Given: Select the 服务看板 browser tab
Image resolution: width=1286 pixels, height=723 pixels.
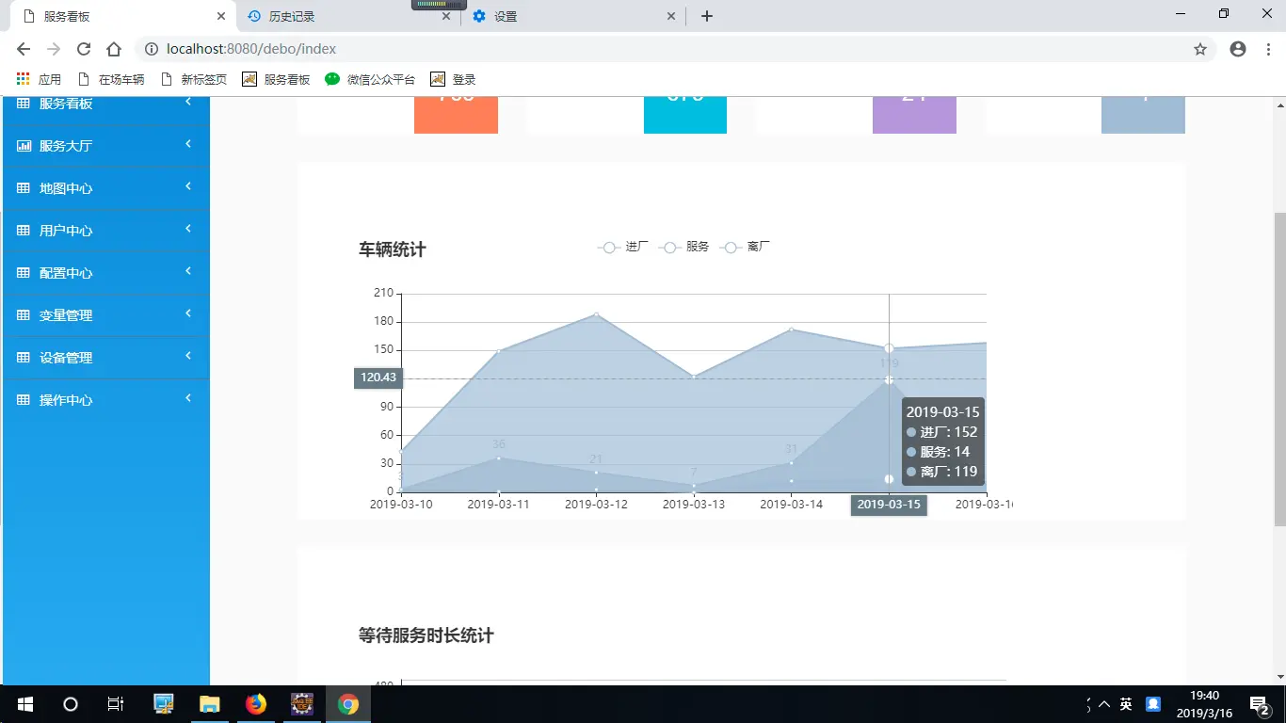Looking at the screenshot, I should 122,16.
